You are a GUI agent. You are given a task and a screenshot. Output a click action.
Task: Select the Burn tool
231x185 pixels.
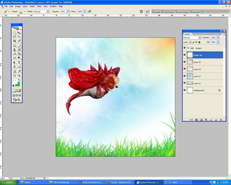point(19,58)
